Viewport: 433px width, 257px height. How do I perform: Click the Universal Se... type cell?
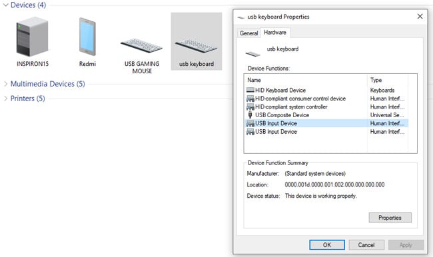[x=387, y=115]
